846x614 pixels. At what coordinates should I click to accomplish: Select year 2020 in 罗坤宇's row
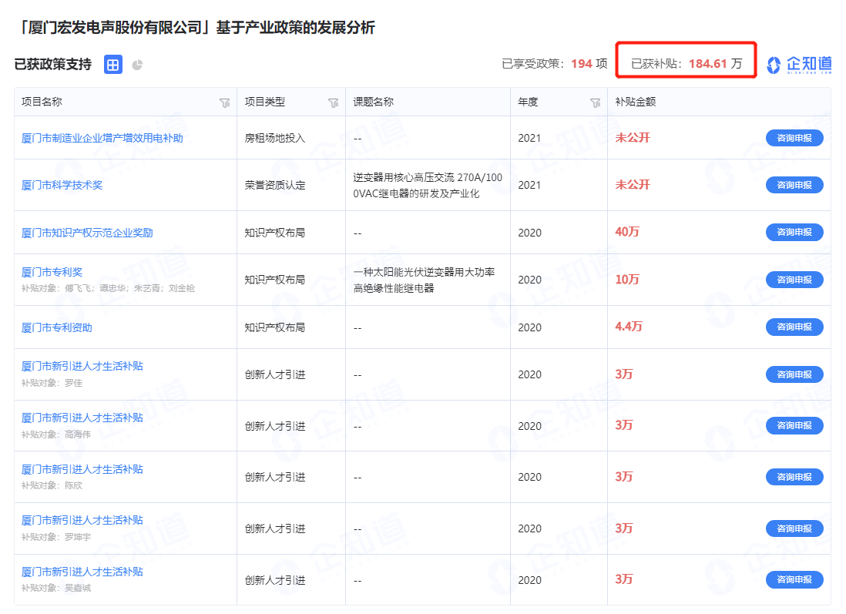[x=529, y=528]
